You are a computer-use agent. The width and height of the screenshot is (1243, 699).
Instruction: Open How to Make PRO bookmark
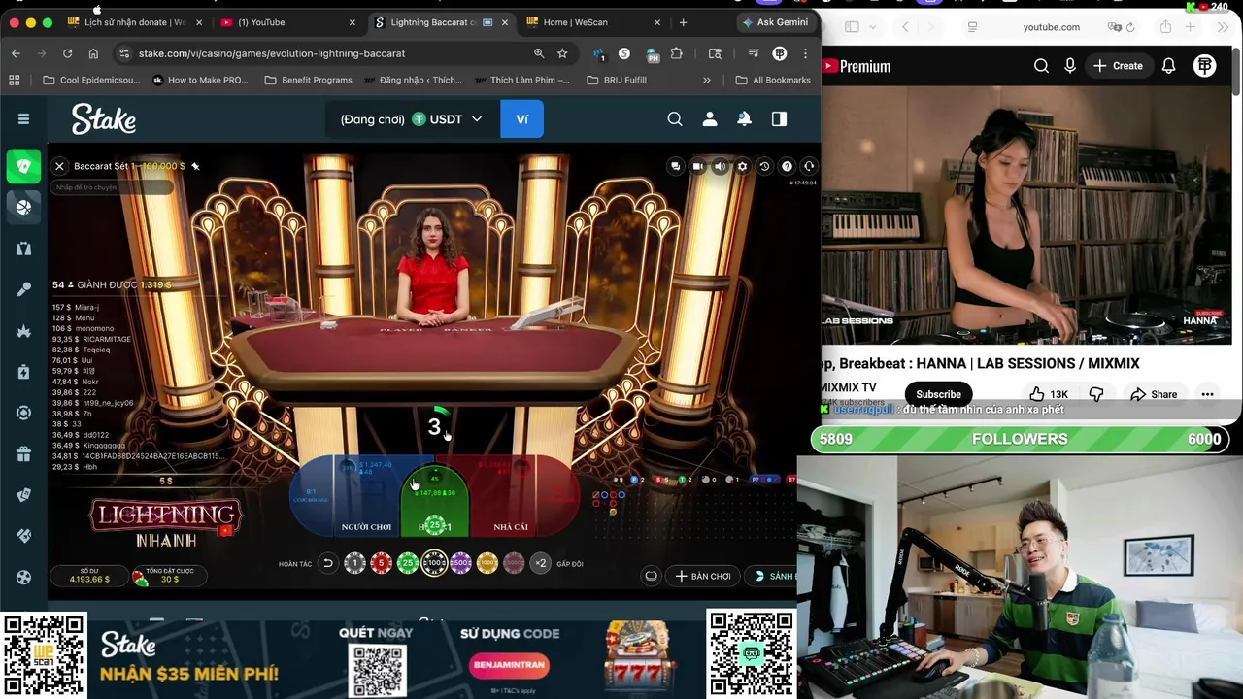tap(200, 80)
